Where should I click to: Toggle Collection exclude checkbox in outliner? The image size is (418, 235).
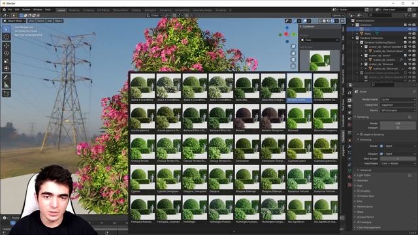(406, 25)
